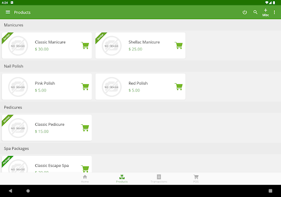Viewport: 281px width, 197px height.
Task: Select the Pink Polish product name
Action: [x=45, y=83]
